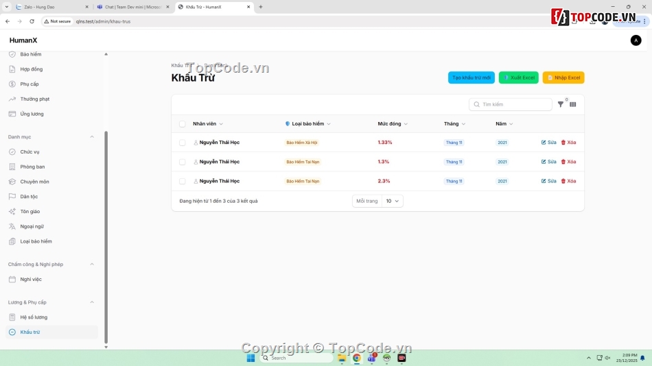Sort by the Mức đóng column
The image size is (652, 366).
(x=393, y=124)
